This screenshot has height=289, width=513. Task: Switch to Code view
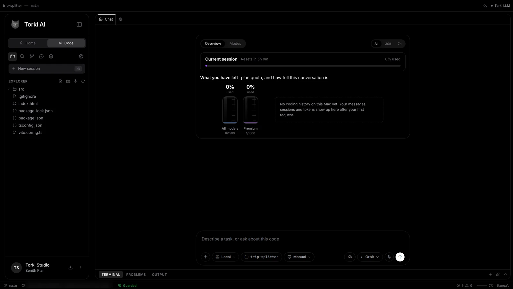pyautogui.click(x=66, y=43)
